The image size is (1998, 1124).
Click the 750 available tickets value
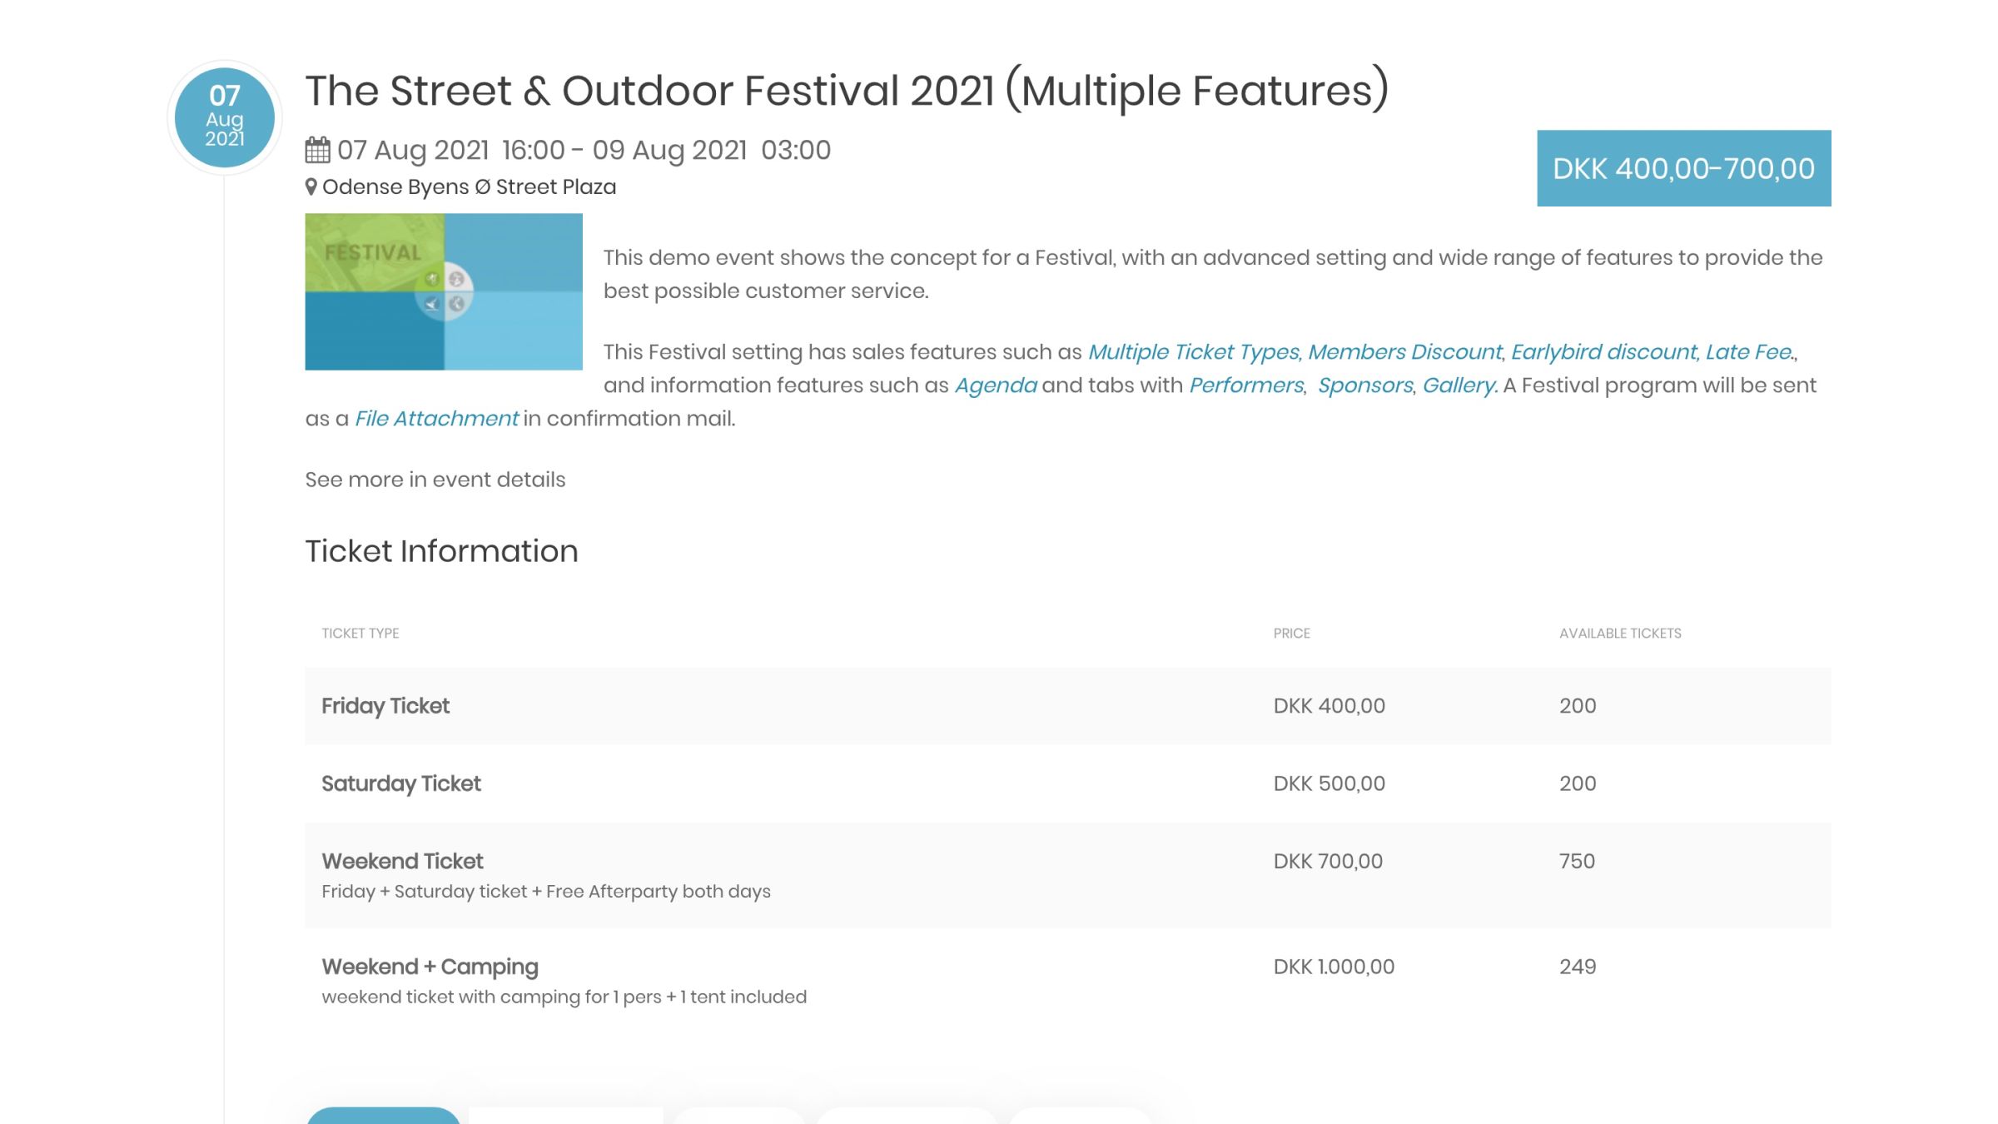(1577, 861)
